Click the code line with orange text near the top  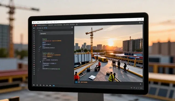point(52,41)
